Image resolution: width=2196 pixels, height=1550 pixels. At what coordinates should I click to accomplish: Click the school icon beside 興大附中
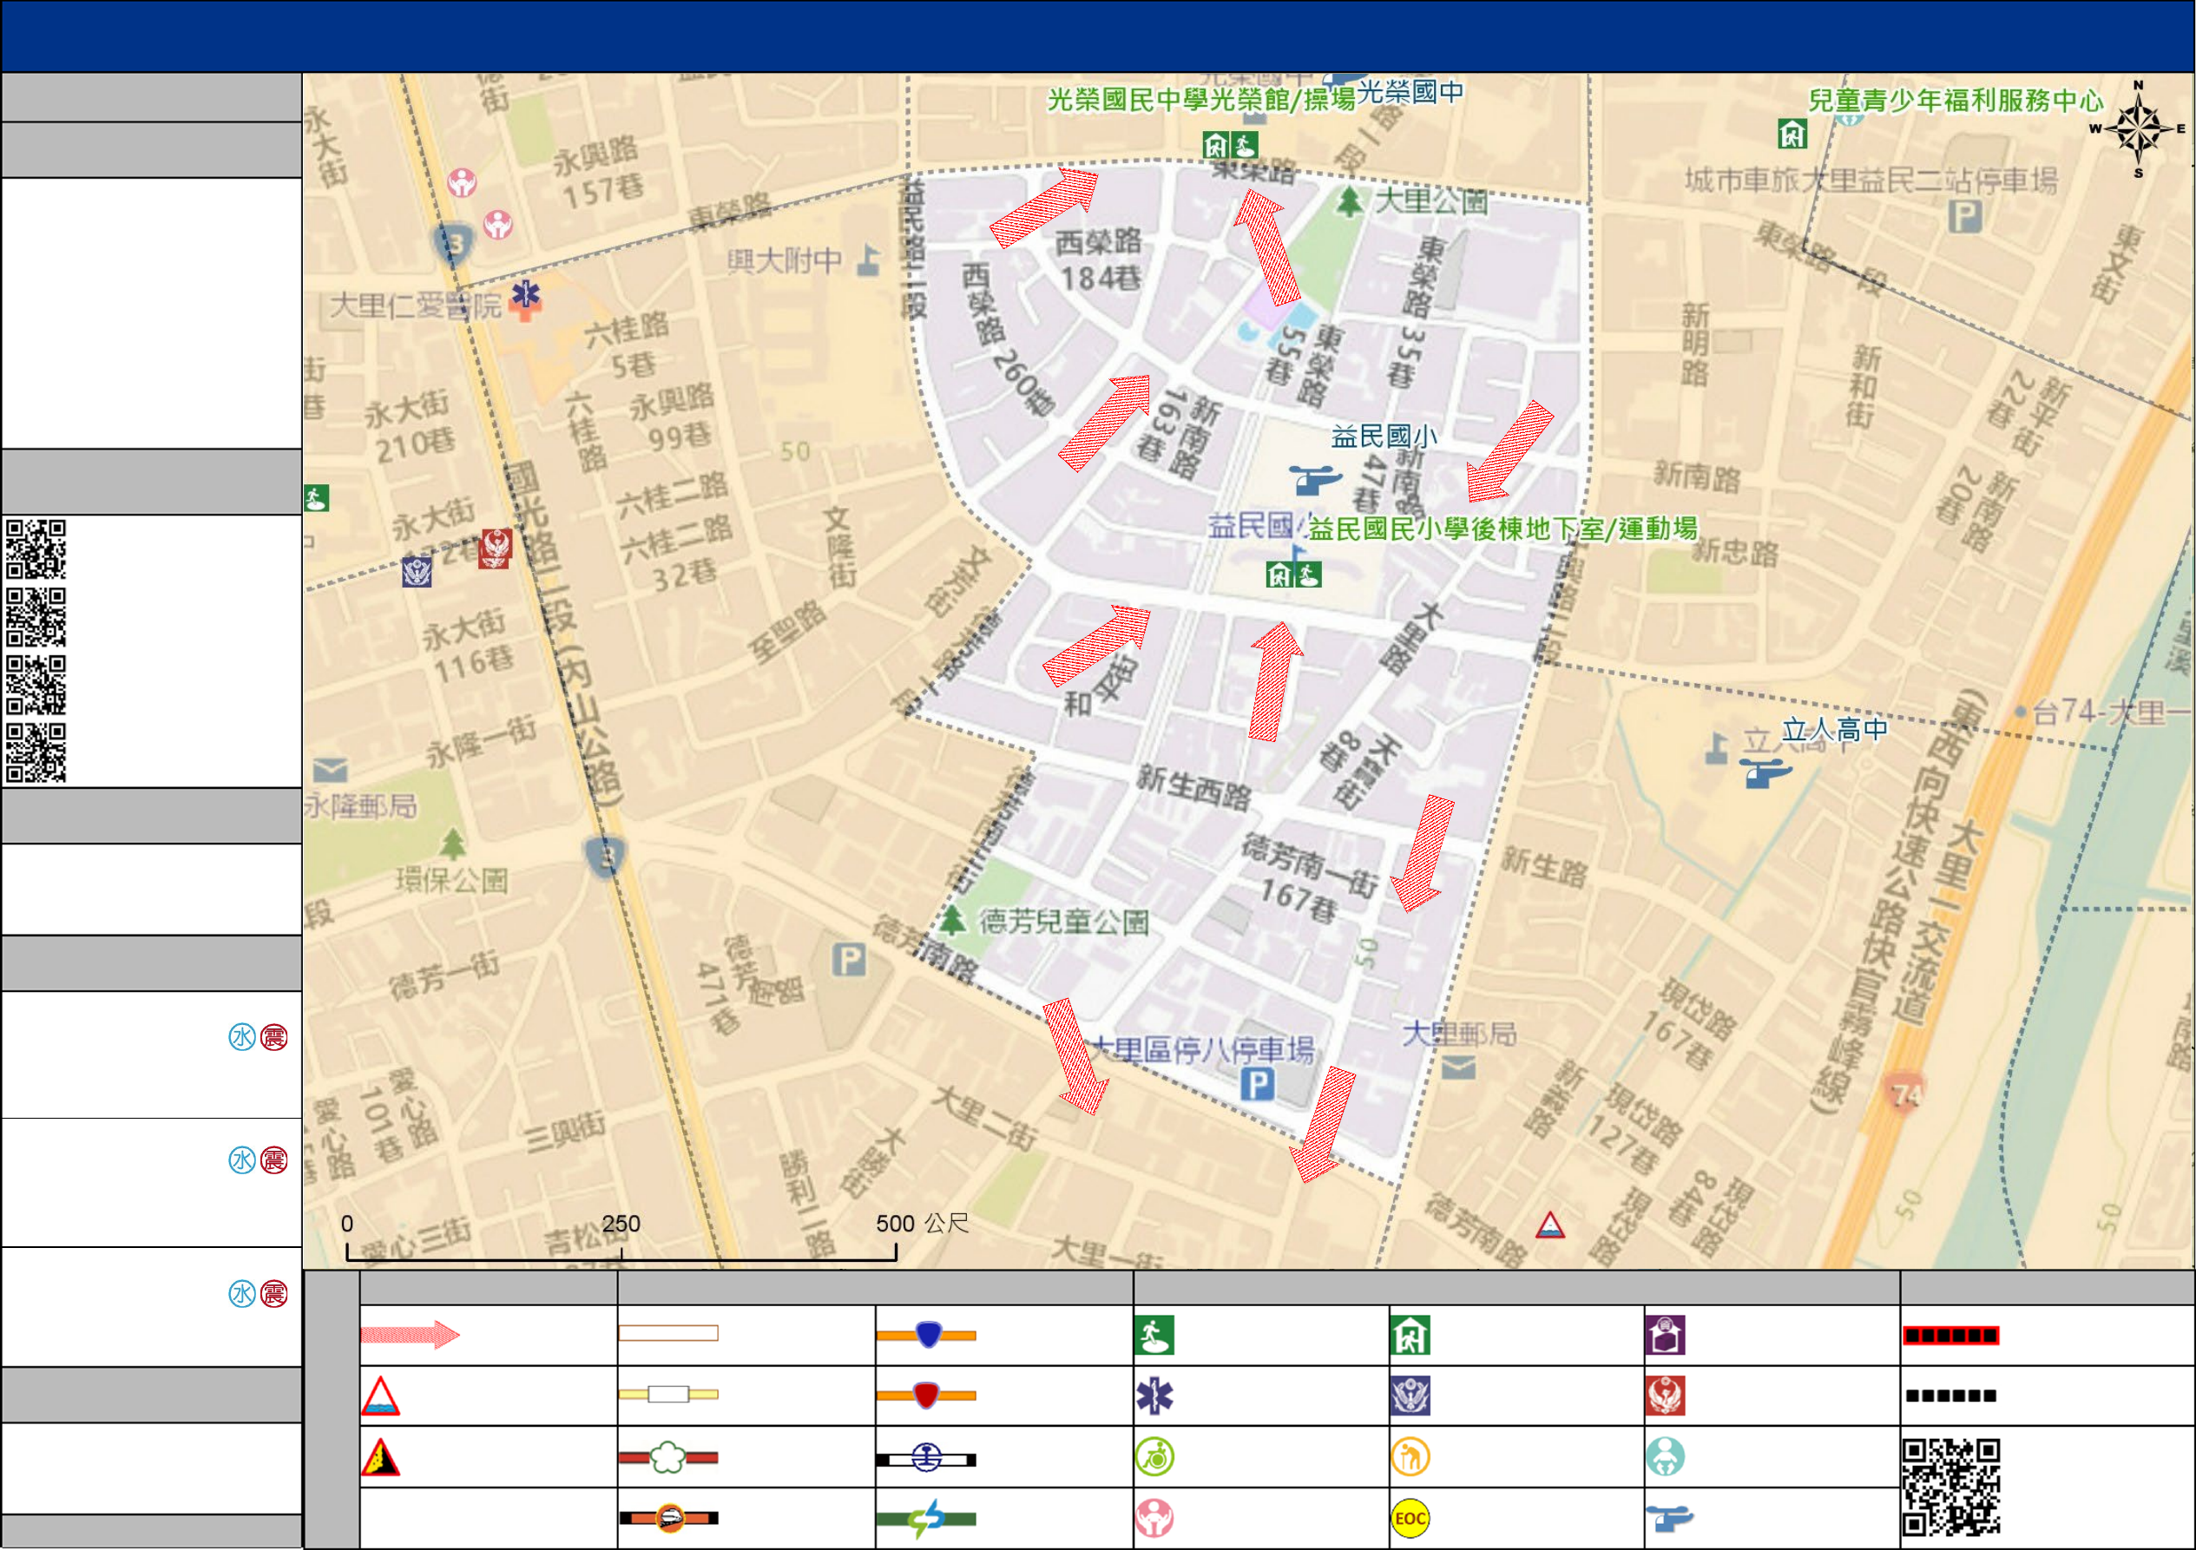tap(869, 260)
